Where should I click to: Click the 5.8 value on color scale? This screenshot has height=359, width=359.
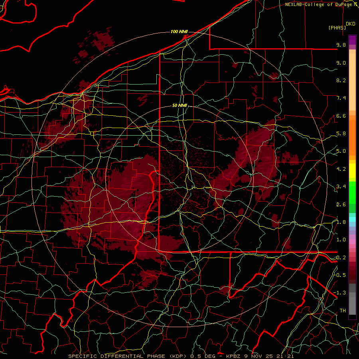[x=341, y=134]
